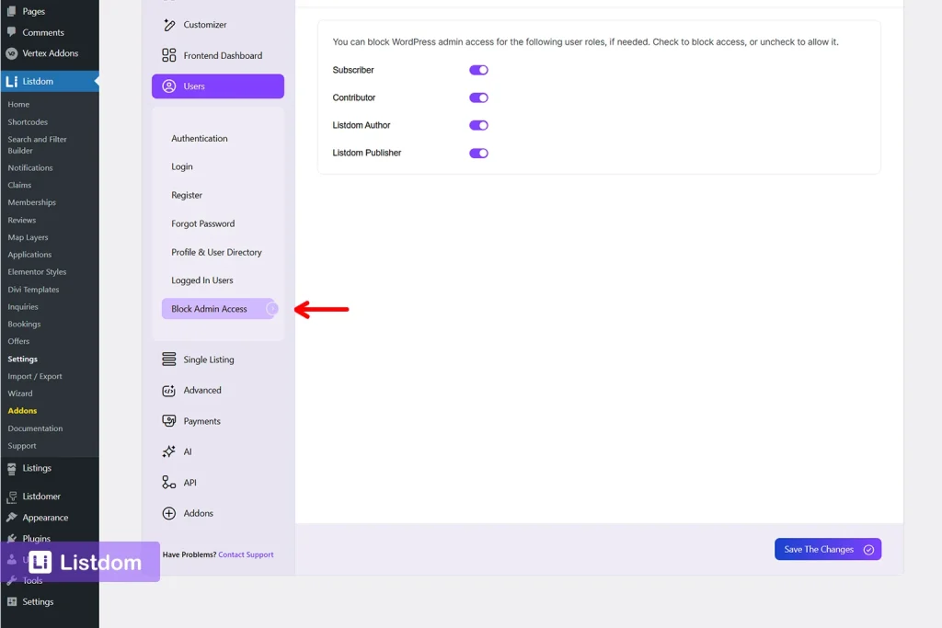
Task: Toggle the Listdom Publisher block switch
Action: click(478, 154)
